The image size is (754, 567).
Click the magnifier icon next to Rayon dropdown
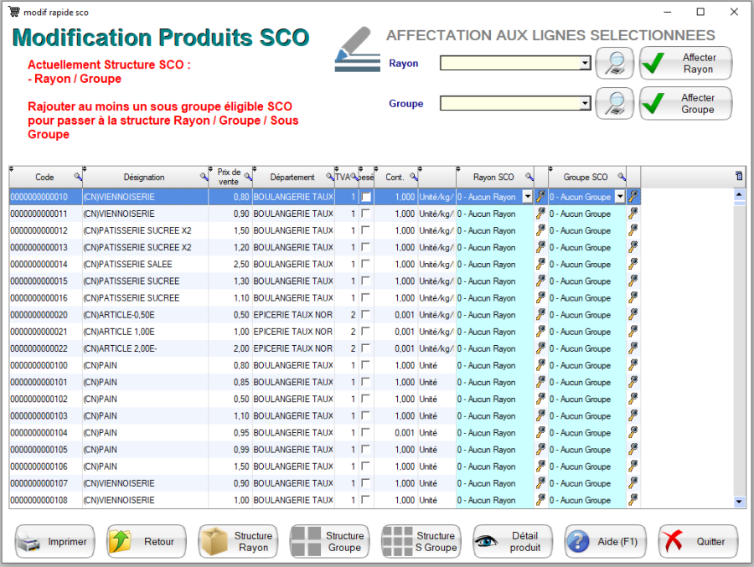[615, 64]
